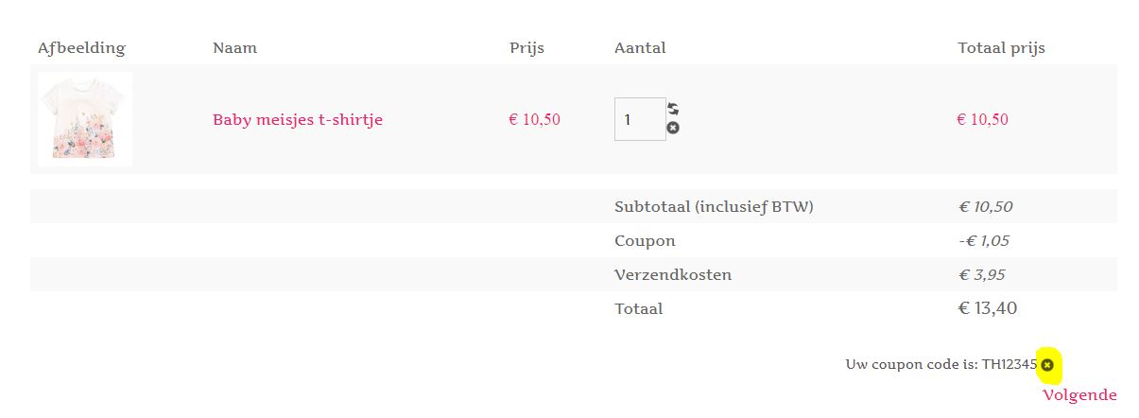
Task: Click the Totaal prijs column header
Action: pyautogui.click(x=1001, y=48)
